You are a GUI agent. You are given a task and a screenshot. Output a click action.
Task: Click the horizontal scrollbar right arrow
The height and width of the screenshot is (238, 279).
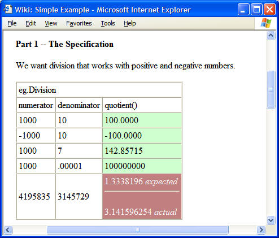(x=261, y=230)
